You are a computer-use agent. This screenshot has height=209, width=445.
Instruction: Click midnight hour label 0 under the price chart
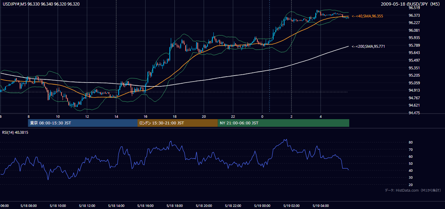(262, 117)
